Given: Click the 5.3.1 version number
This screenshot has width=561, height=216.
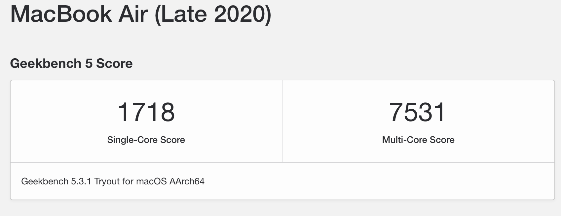Looking at the screenshot, I should click(x=81, y=181).
